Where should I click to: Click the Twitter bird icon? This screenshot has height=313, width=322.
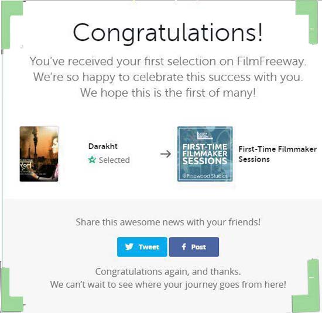[x=129, y=246]
